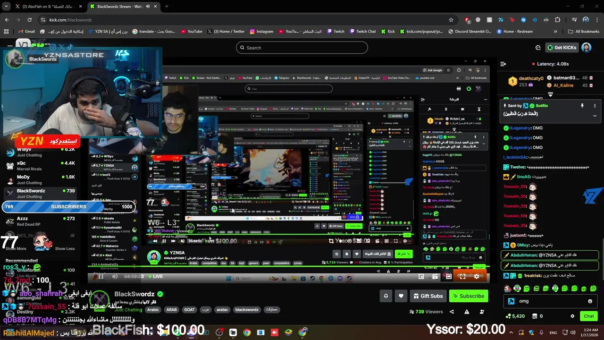Open Home - Restream bookmark
This screenshot has height=340, width=604.
514,32
